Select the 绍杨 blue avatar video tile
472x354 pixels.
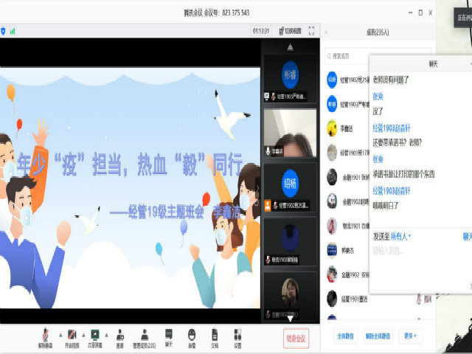click(290, 187)
